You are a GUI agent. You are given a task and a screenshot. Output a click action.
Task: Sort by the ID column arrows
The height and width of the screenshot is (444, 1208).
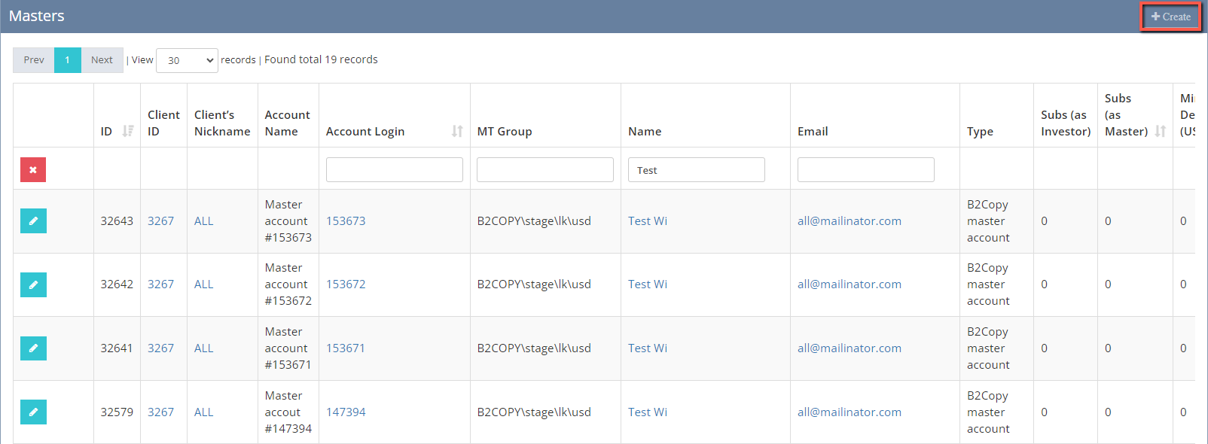click(128, 131)
